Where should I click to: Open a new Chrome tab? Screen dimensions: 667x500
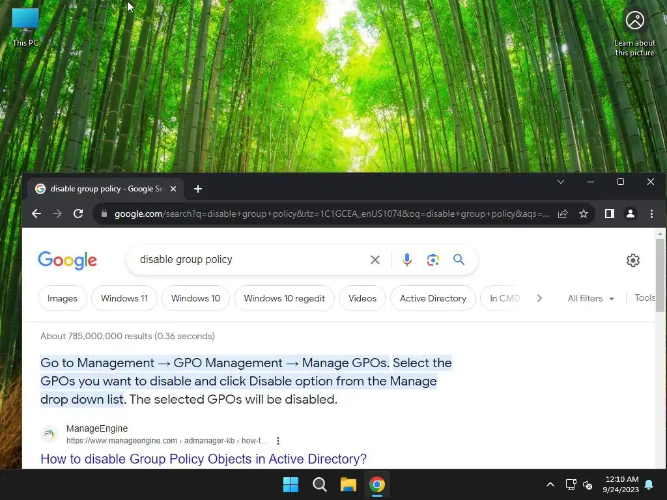click(x=198, y=189)
